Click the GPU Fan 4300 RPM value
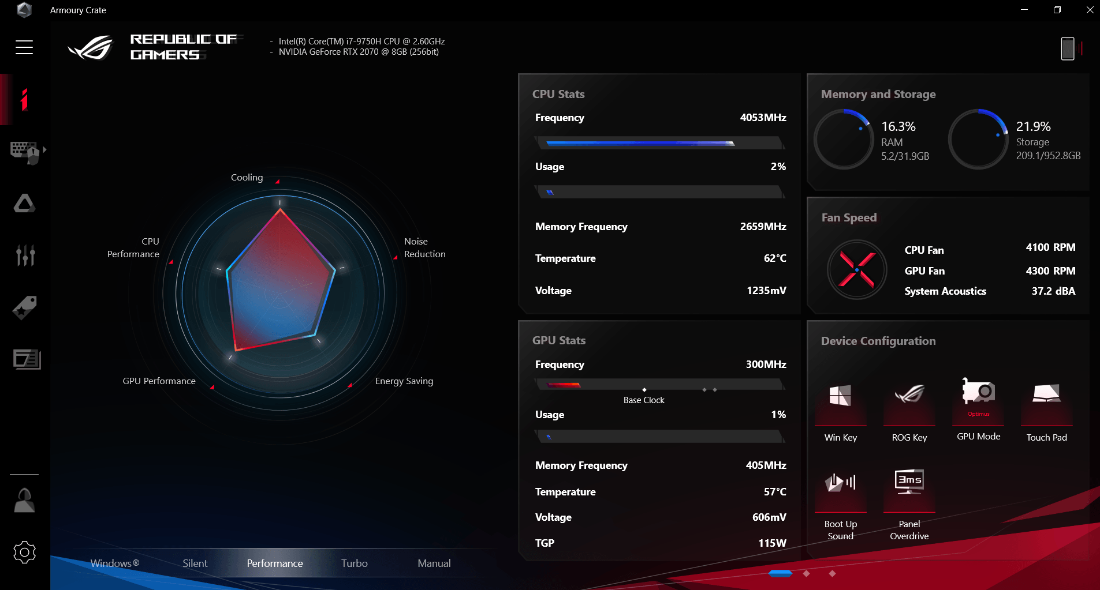The image size is (1100, 590). pos(1050,270)
